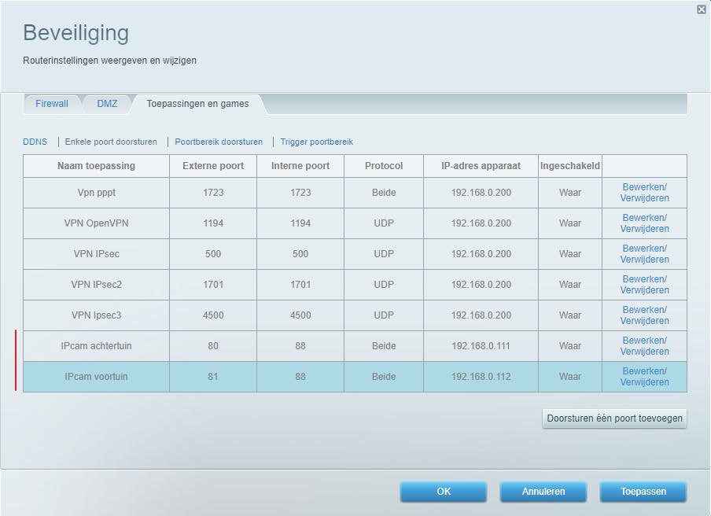Screen dimensions: 711x516
Task: Click external port 1701 for VPN IPsec2
Action: [x=213, y=285]
